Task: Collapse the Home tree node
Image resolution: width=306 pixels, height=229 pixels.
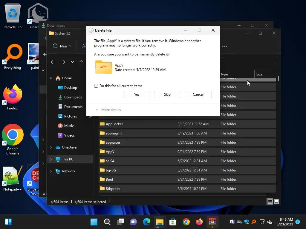Action: click(x=51, y=78)
